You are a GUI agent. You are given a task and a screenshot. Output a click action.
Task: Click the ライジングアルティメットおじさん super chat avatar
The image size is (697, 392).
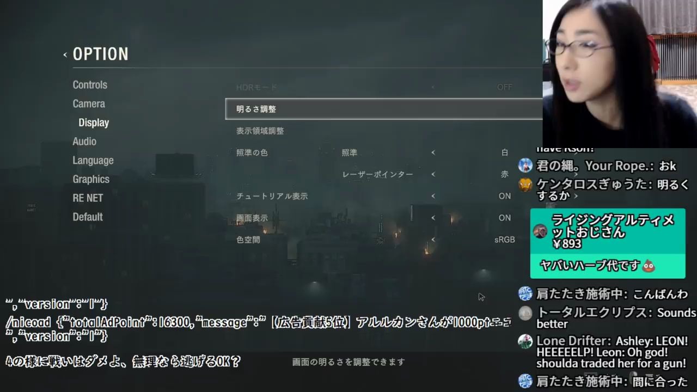pos(540,231)
